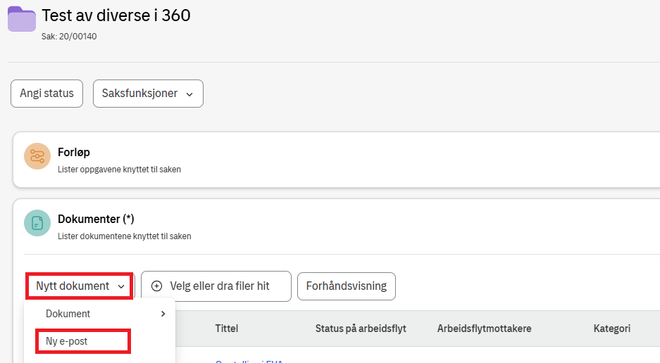Click the plus icon to upload files
The image size is (660, 363).
point(157,286)
